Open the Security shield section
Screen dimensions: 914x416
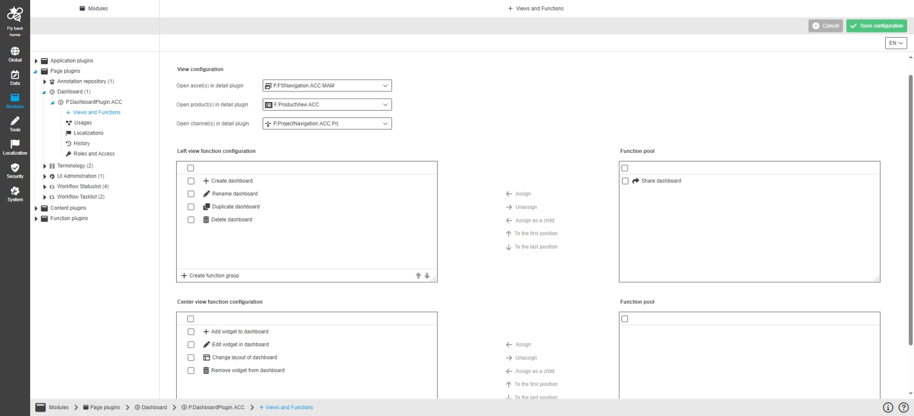click(x=15, y=171)
